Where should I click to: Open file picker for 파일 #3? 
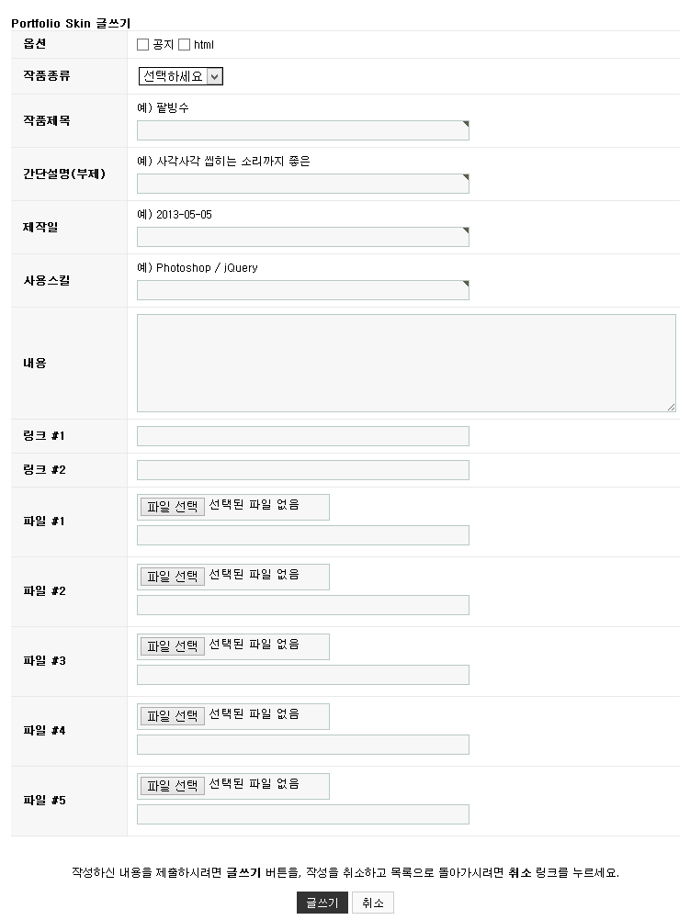(x=172, y=646)
